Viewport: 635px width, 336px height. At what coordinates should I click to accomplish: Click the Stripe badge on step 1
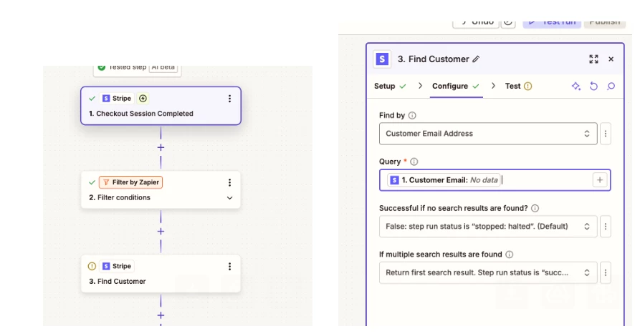click(117, 98)
